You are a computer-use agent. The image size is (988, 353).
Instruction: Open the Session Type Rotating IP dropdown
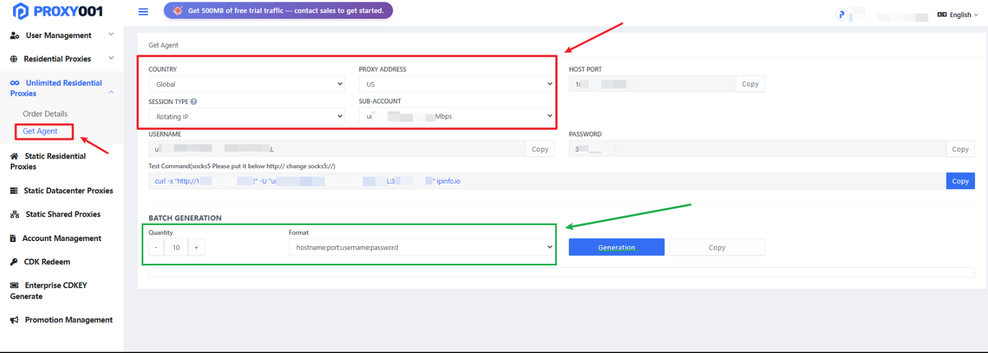(x=246, y=117)
